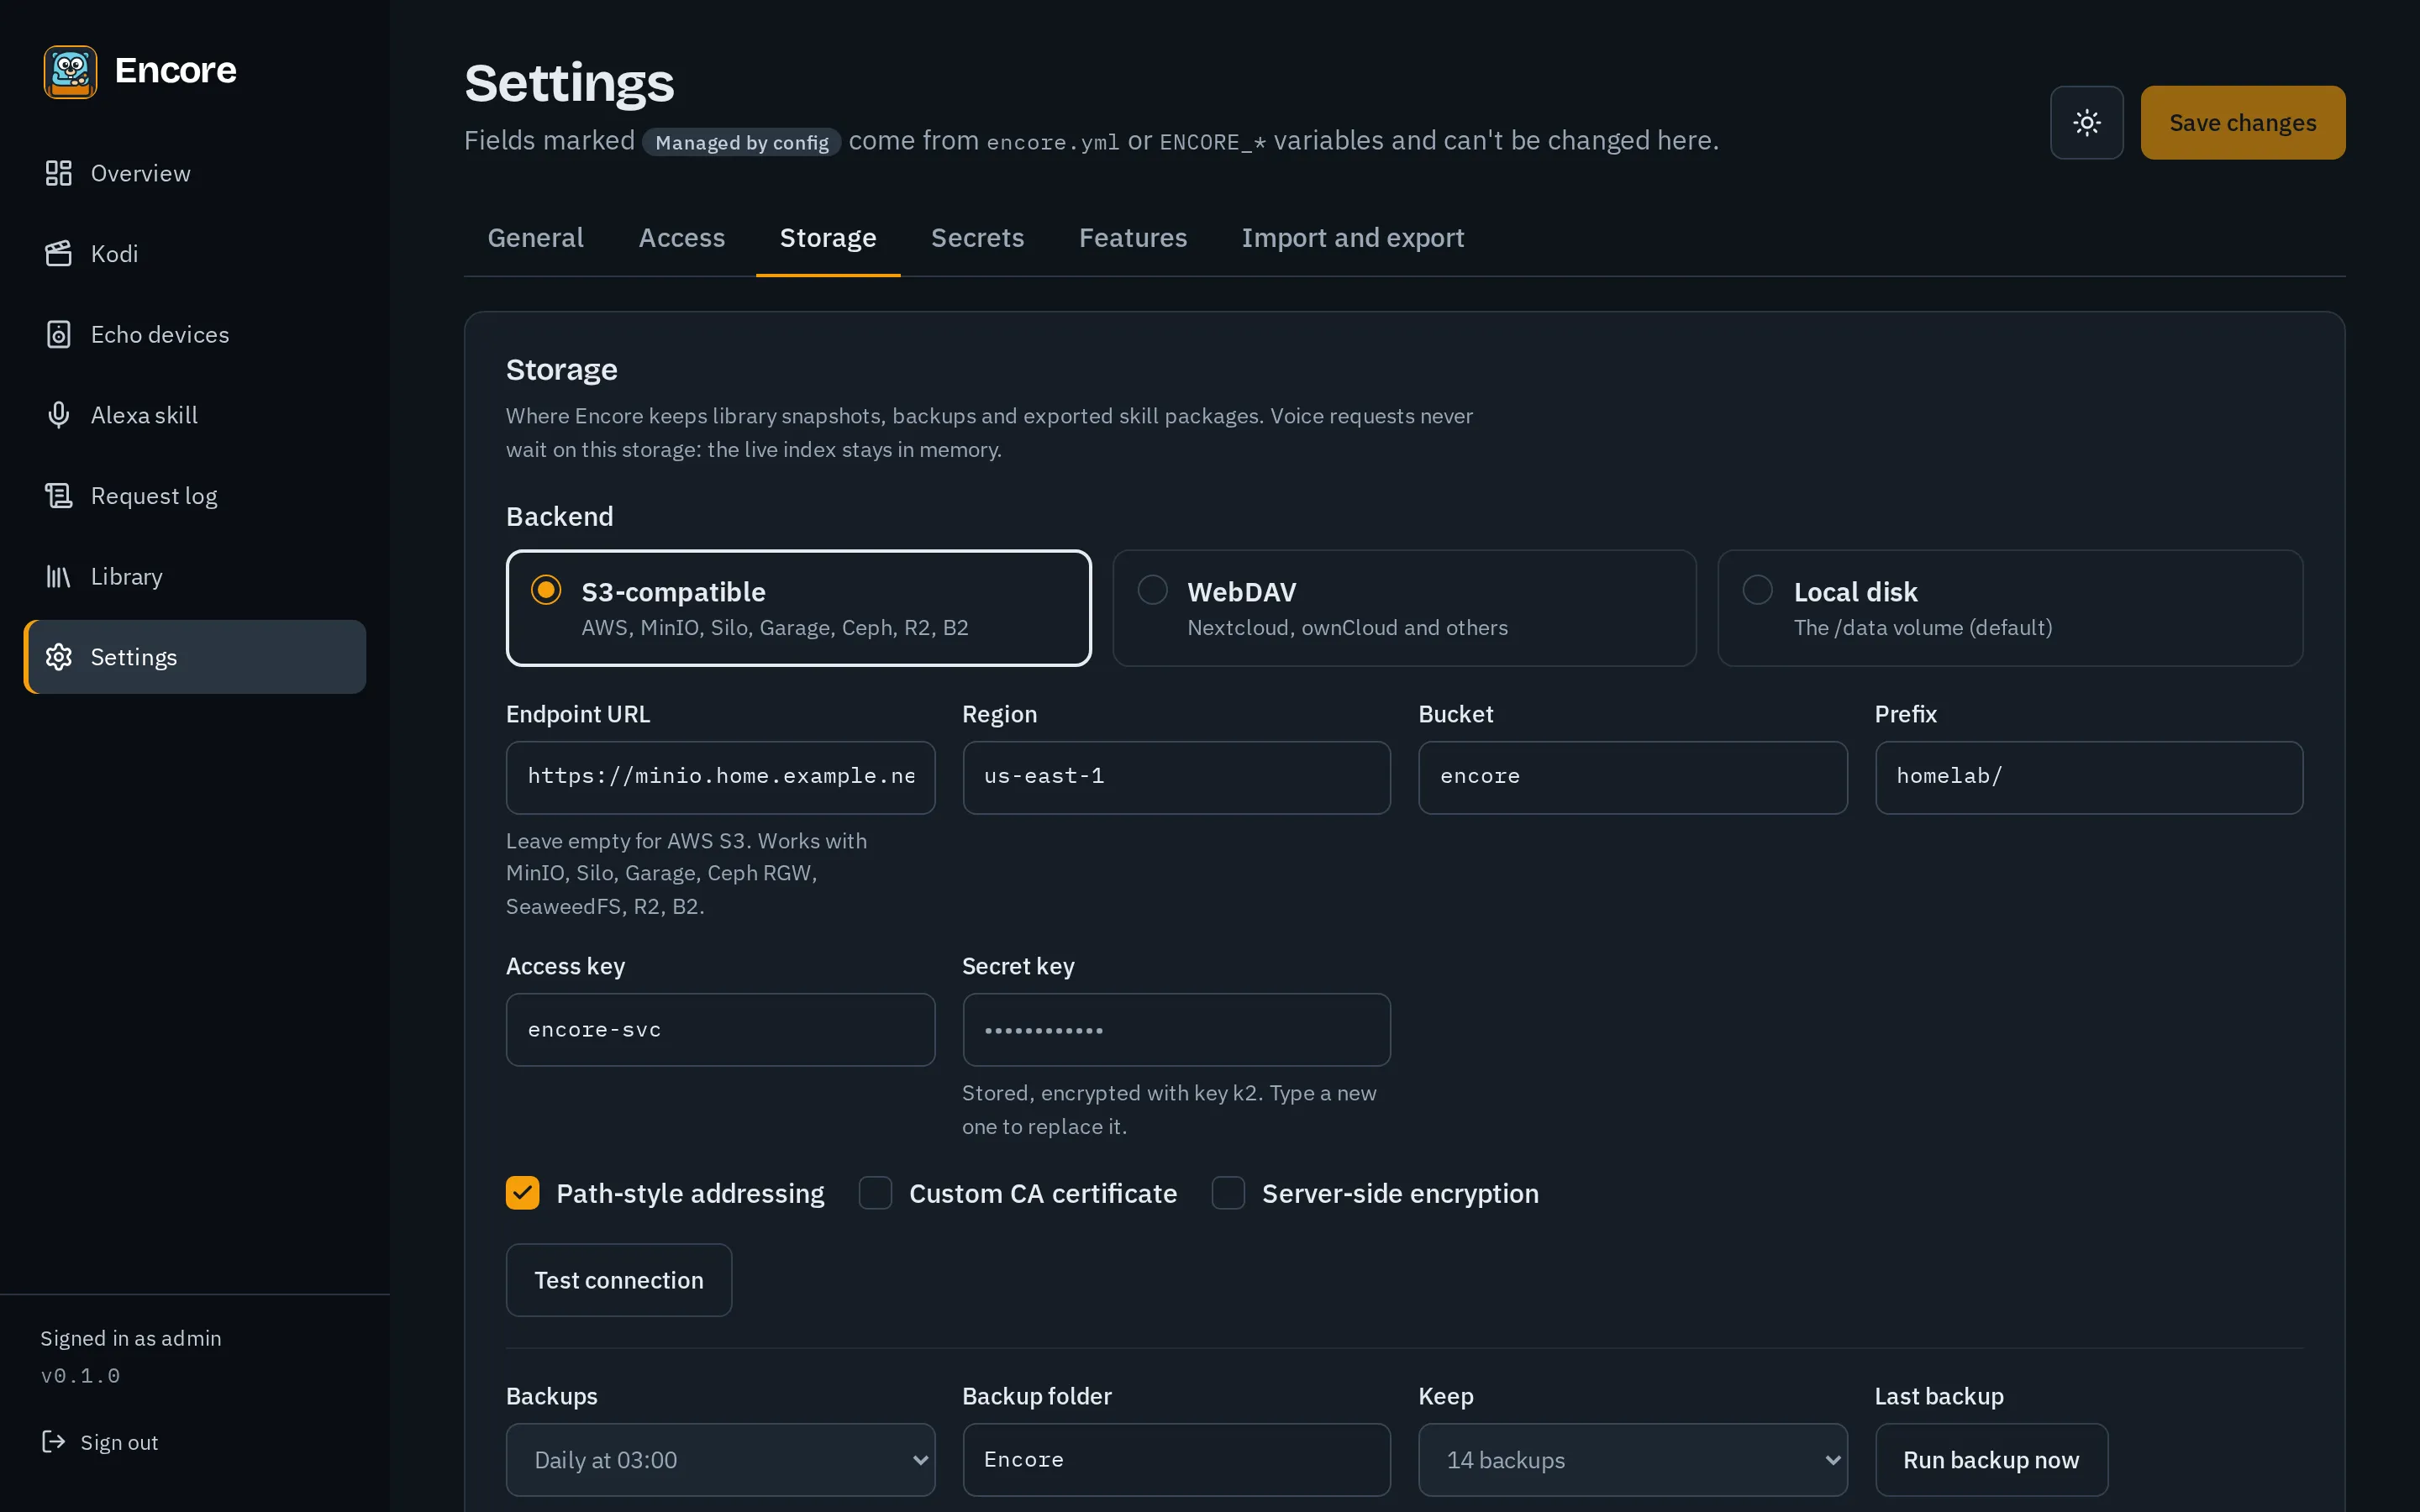Click the Kodi clapperboard icon
Screen dimensions: 2420x1512
59,254
